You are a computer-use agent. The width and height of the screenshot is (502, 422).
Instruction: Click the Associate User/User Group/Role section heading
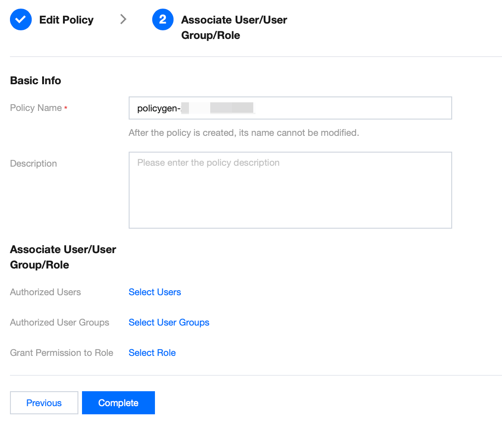63,257
